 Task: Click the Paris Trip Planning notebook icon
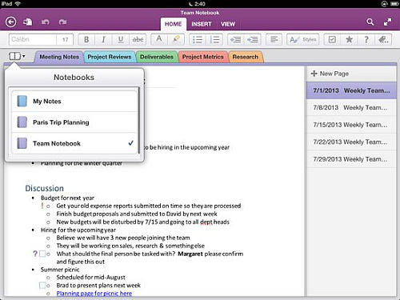pyautogui.click(x=22, y=122)
